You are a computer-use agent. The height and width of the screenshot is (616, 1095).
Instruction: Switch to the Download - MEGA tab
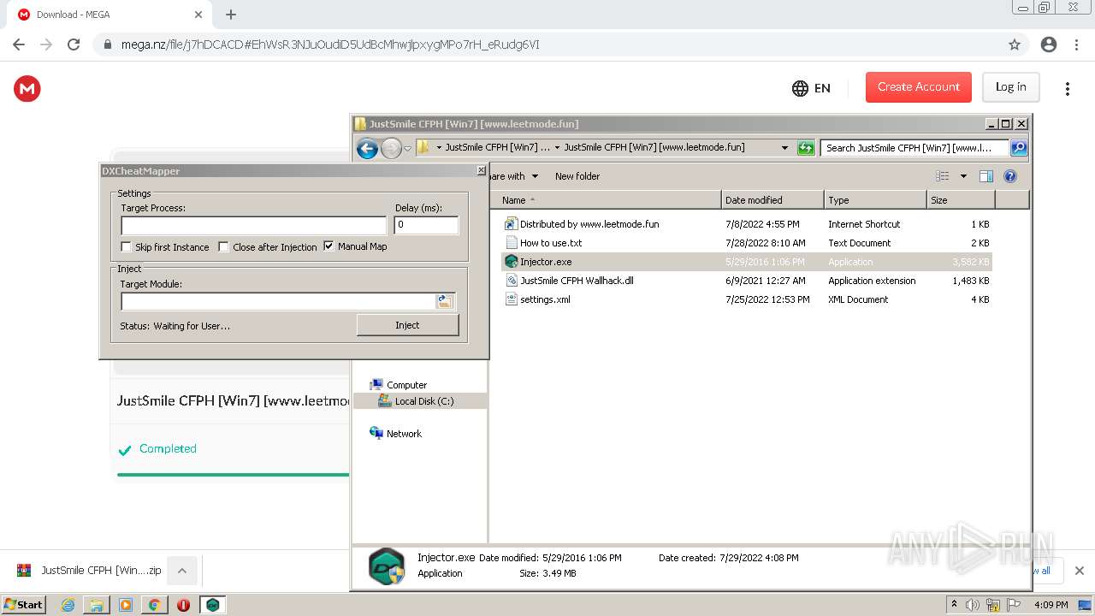coord(108,15)
